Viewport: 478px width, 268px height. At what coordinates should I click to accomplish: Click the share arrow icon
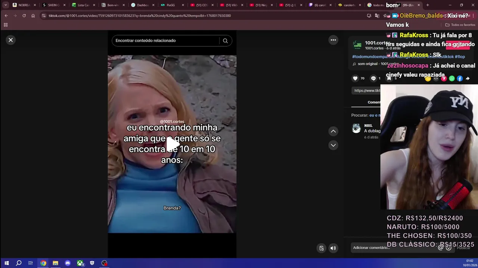coord(468,79)
